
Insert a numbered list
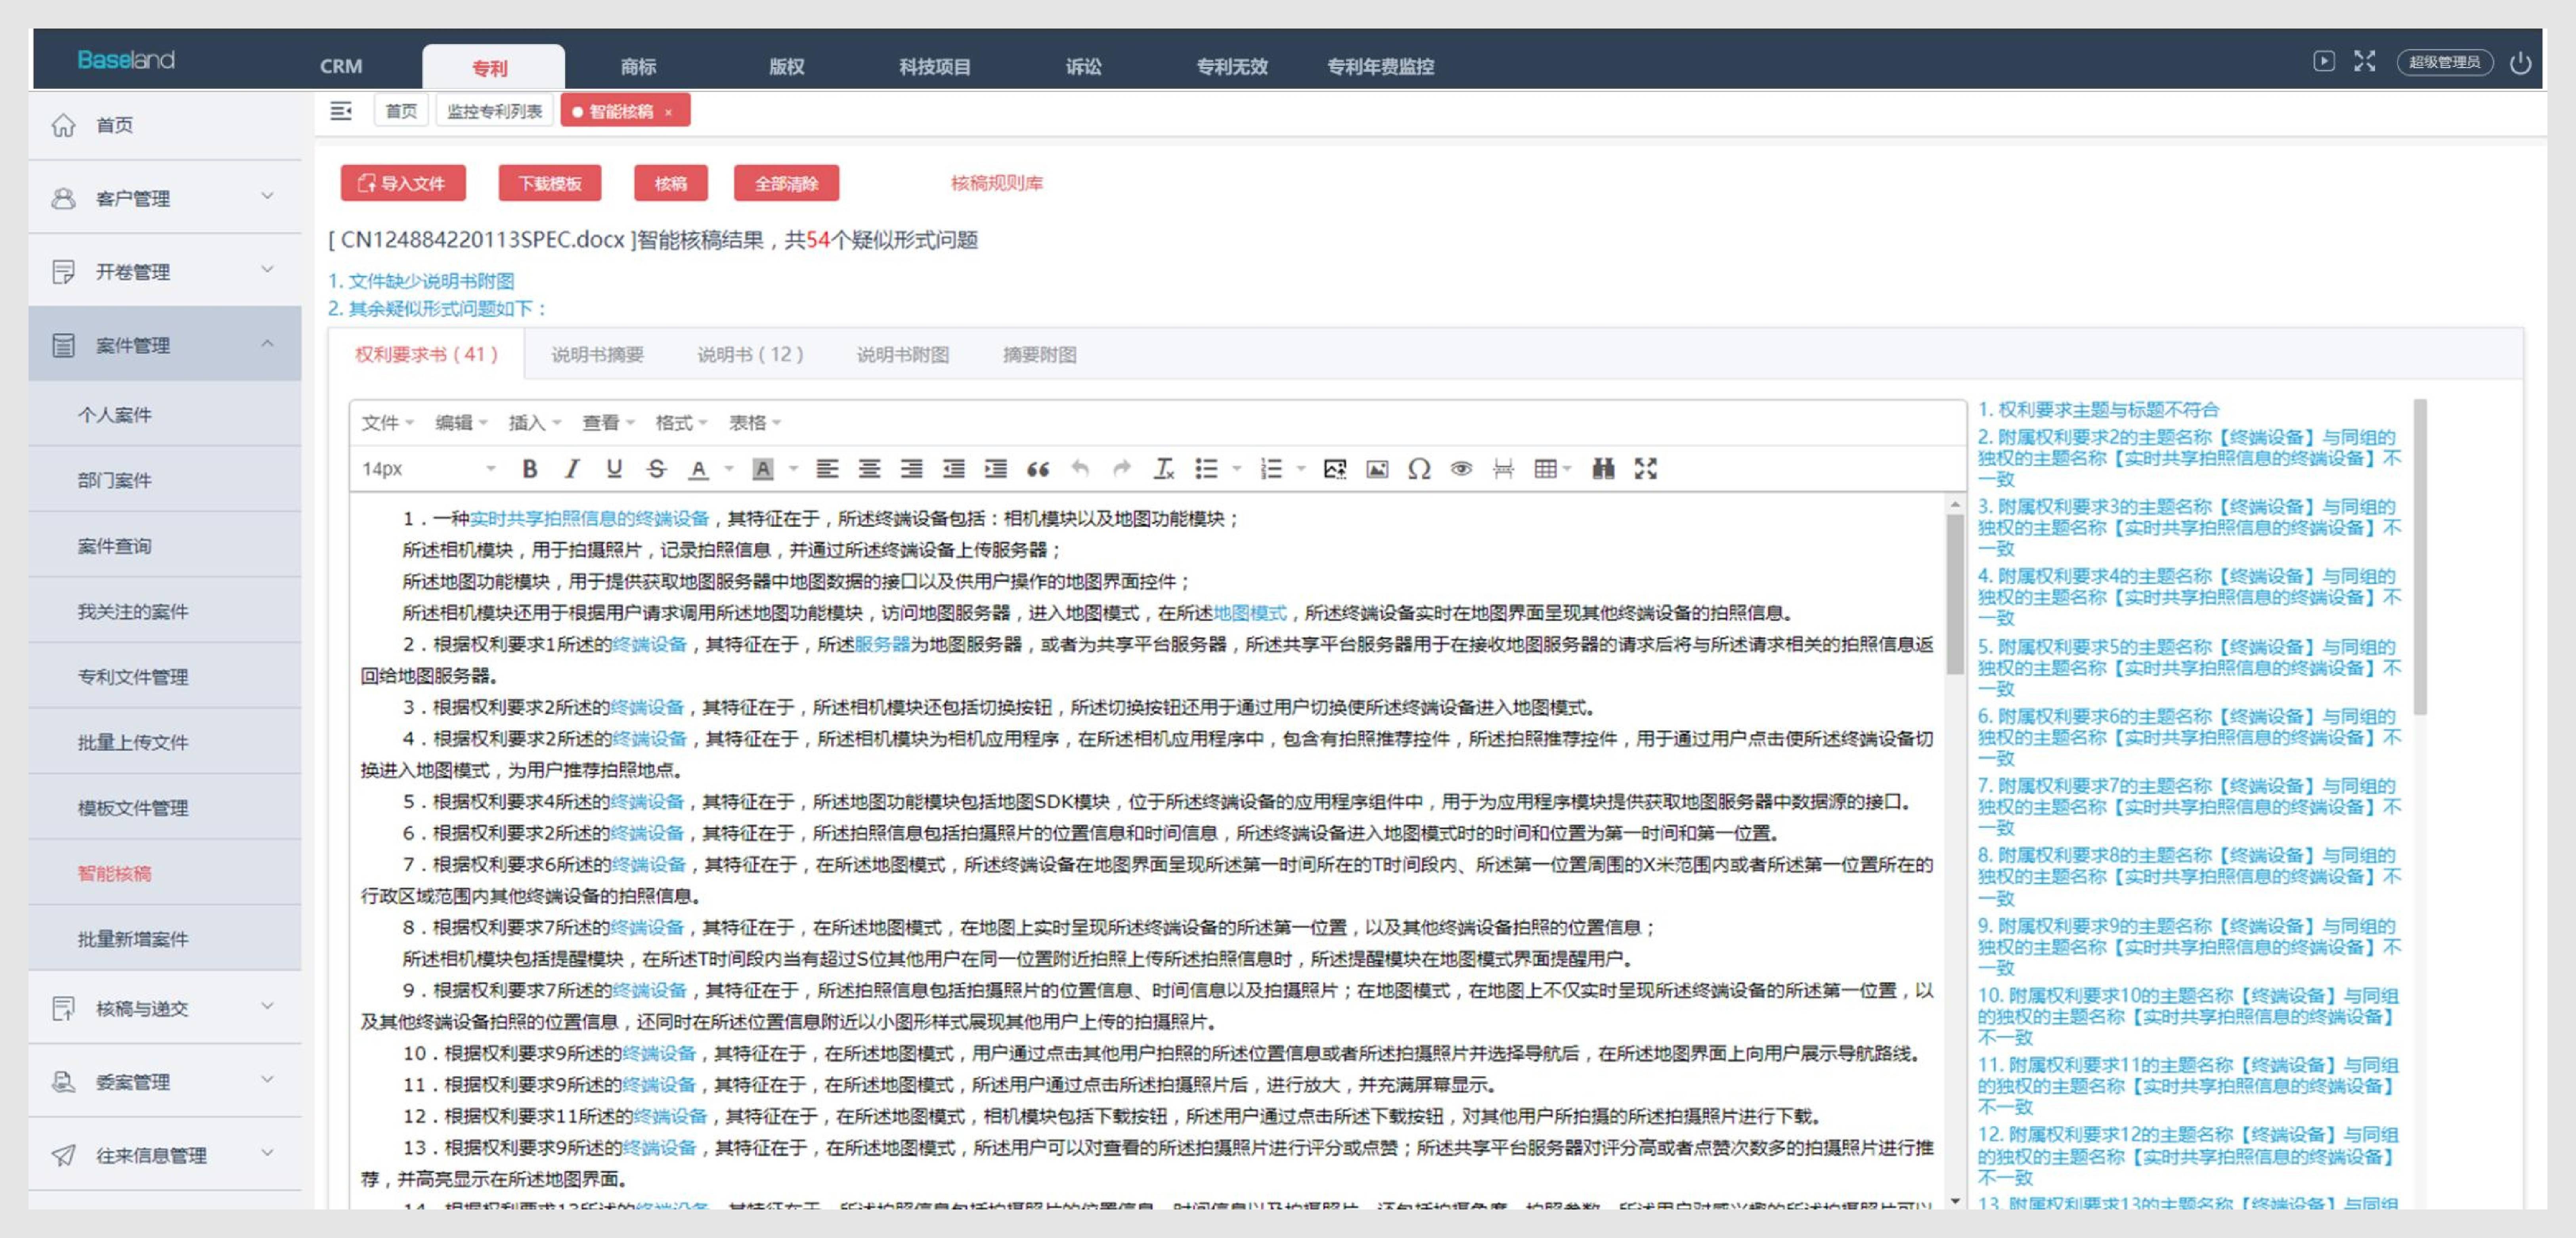1271,468
